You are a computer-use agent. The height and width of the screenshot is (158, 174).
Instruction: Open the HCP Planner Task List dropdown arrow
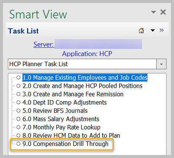[161, 64]
